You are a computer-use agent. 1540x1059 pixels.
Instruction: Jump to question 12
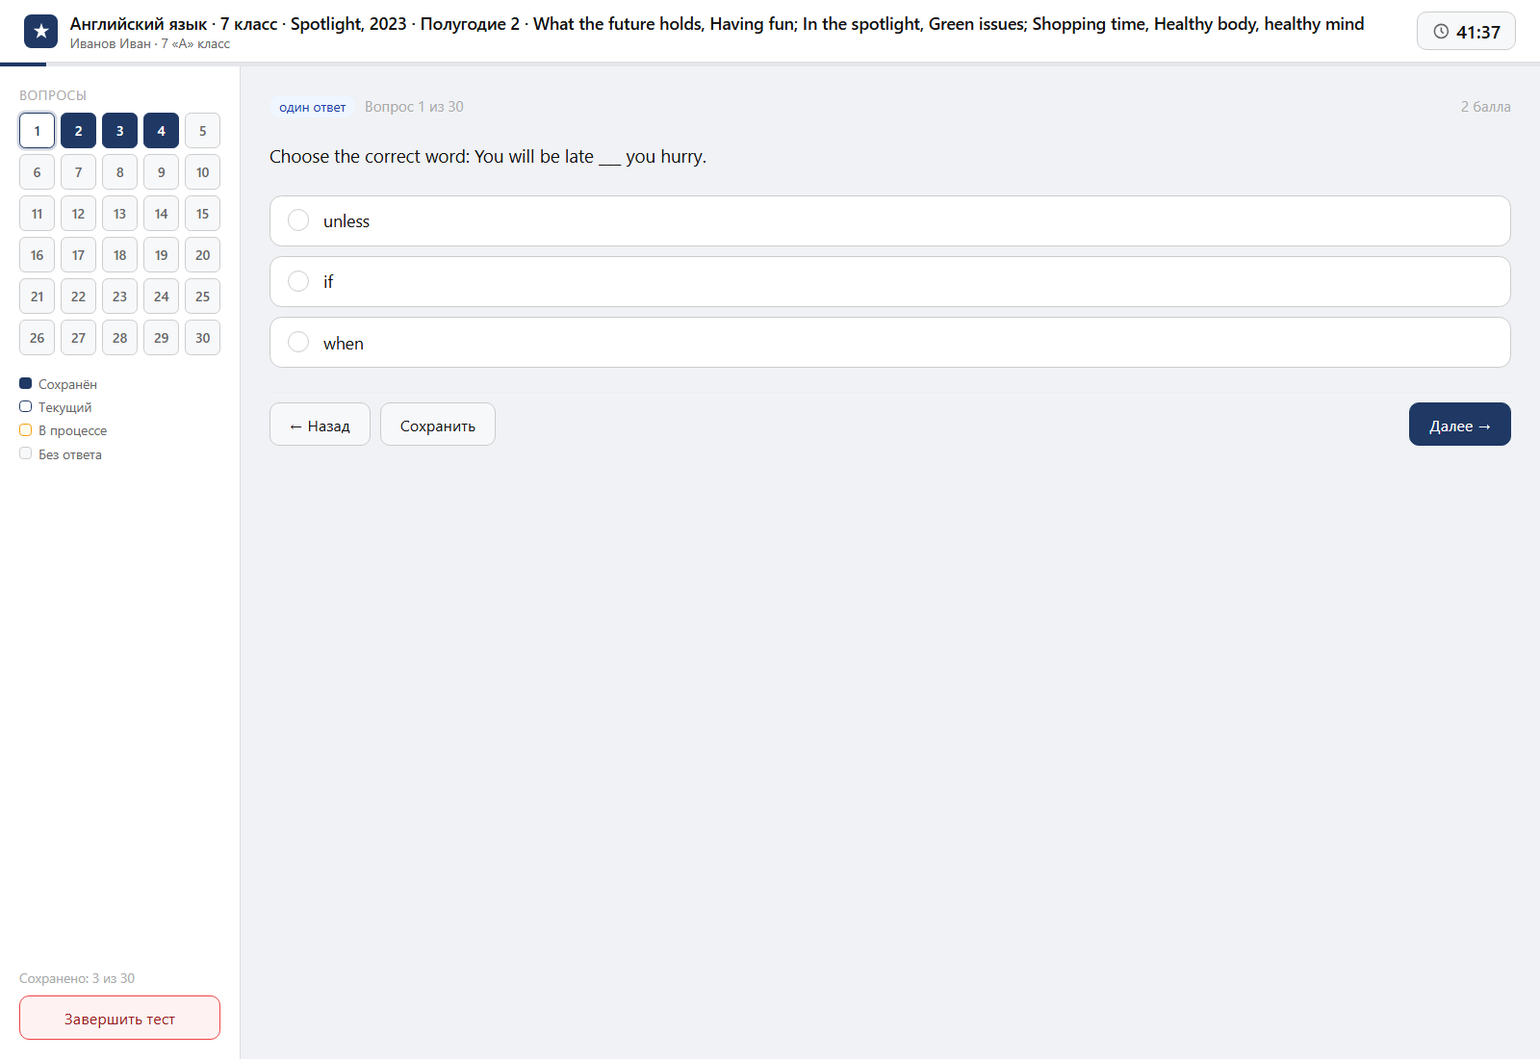point(78,214)
